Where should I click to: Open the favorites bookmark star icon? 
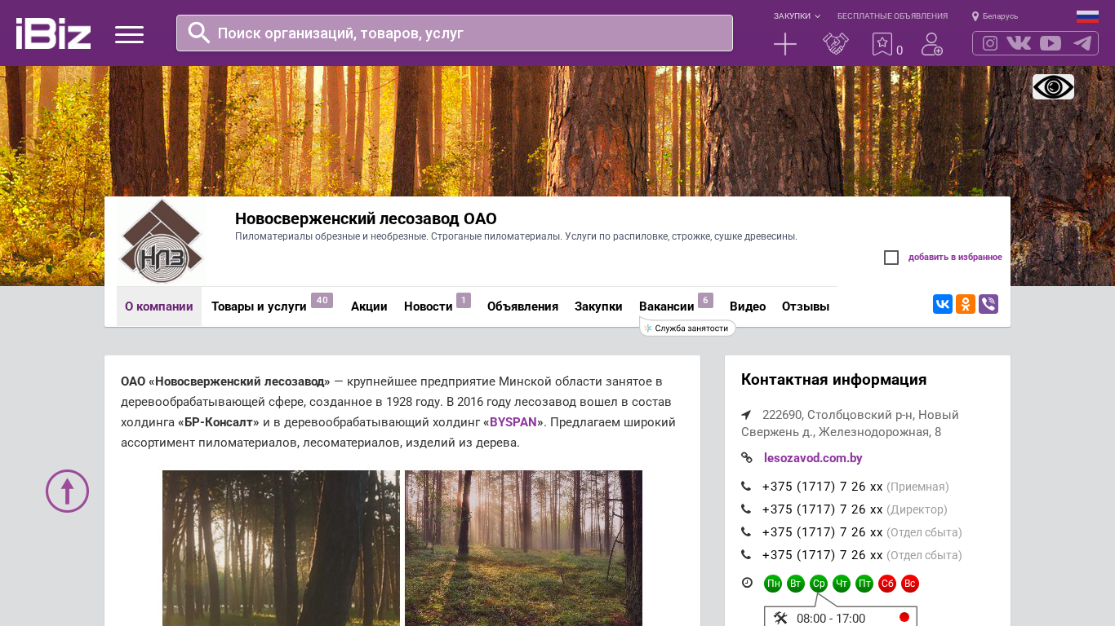click(x=882, y=44)
